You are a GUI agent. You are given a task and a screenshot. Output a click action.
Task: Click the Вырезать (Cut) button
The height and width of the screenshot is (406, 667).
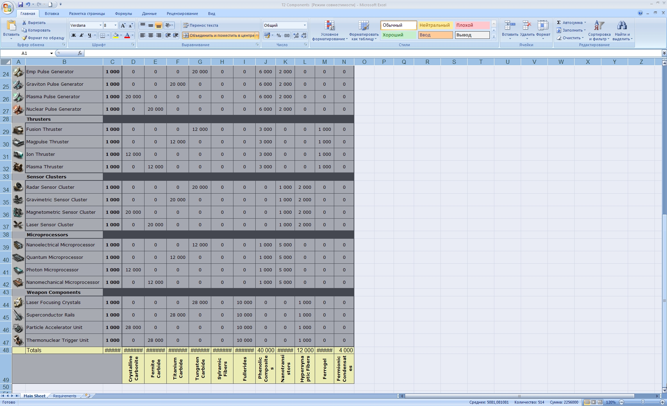click(x=34, y=23)
